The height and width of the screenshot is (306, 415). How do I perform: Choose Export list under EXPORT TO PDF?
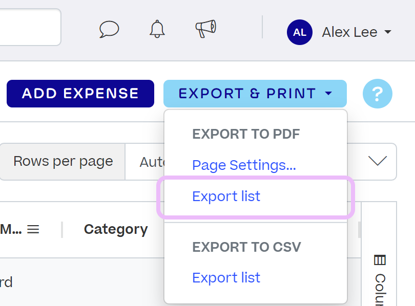point(226,196)
